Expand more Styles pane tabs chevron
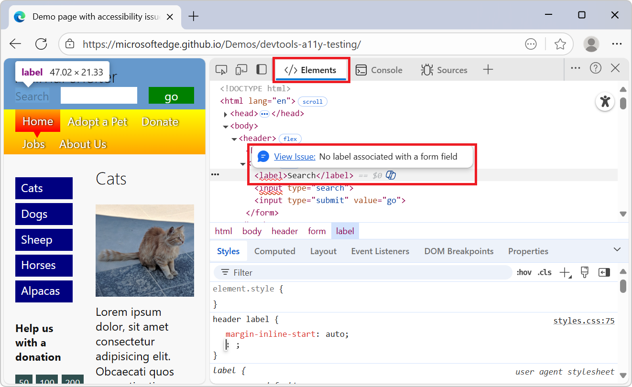 (617, 250)
